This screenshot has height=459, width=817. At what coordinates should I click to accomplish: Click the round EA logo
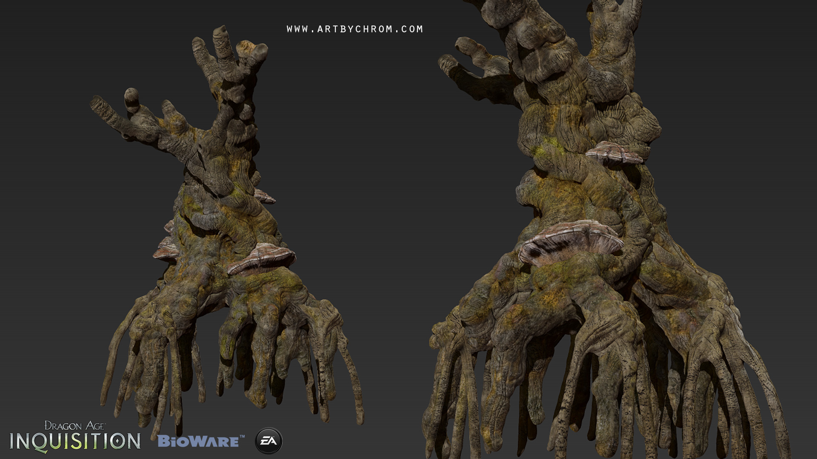click(x=269, y=441)
